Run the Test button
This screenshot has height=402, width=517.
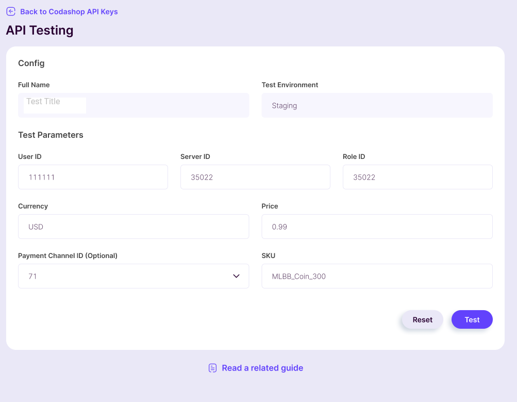point(472,319)
